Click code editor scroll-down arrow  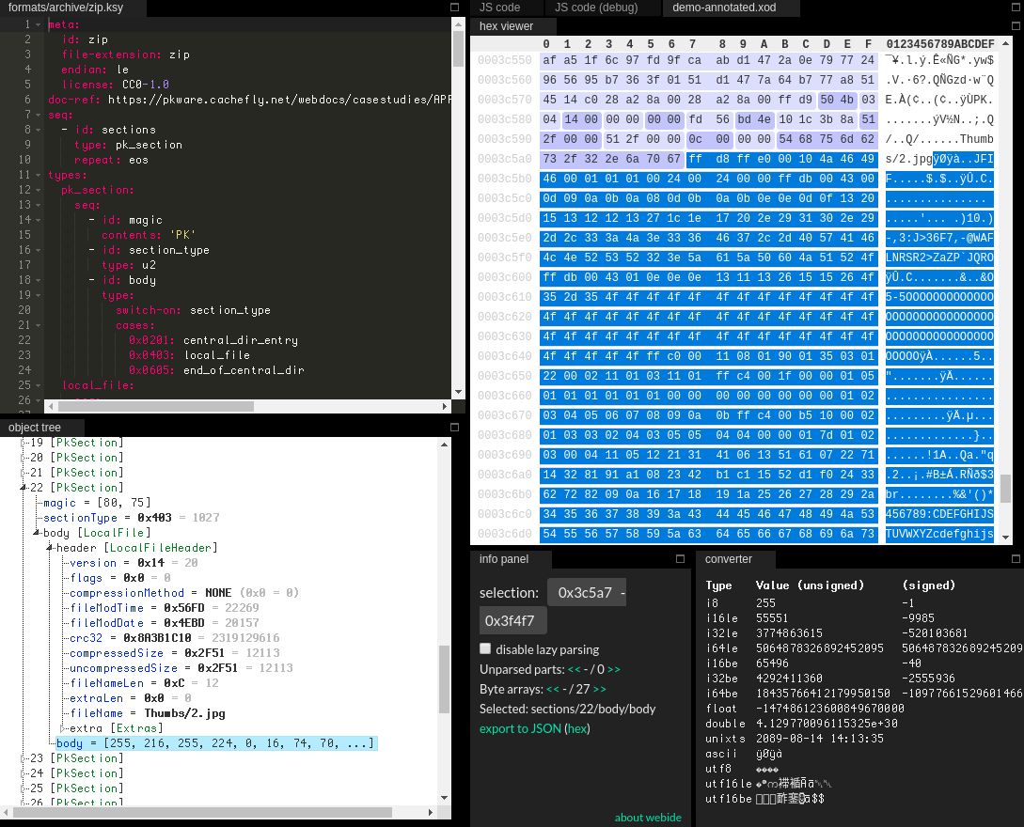point(458,392)
